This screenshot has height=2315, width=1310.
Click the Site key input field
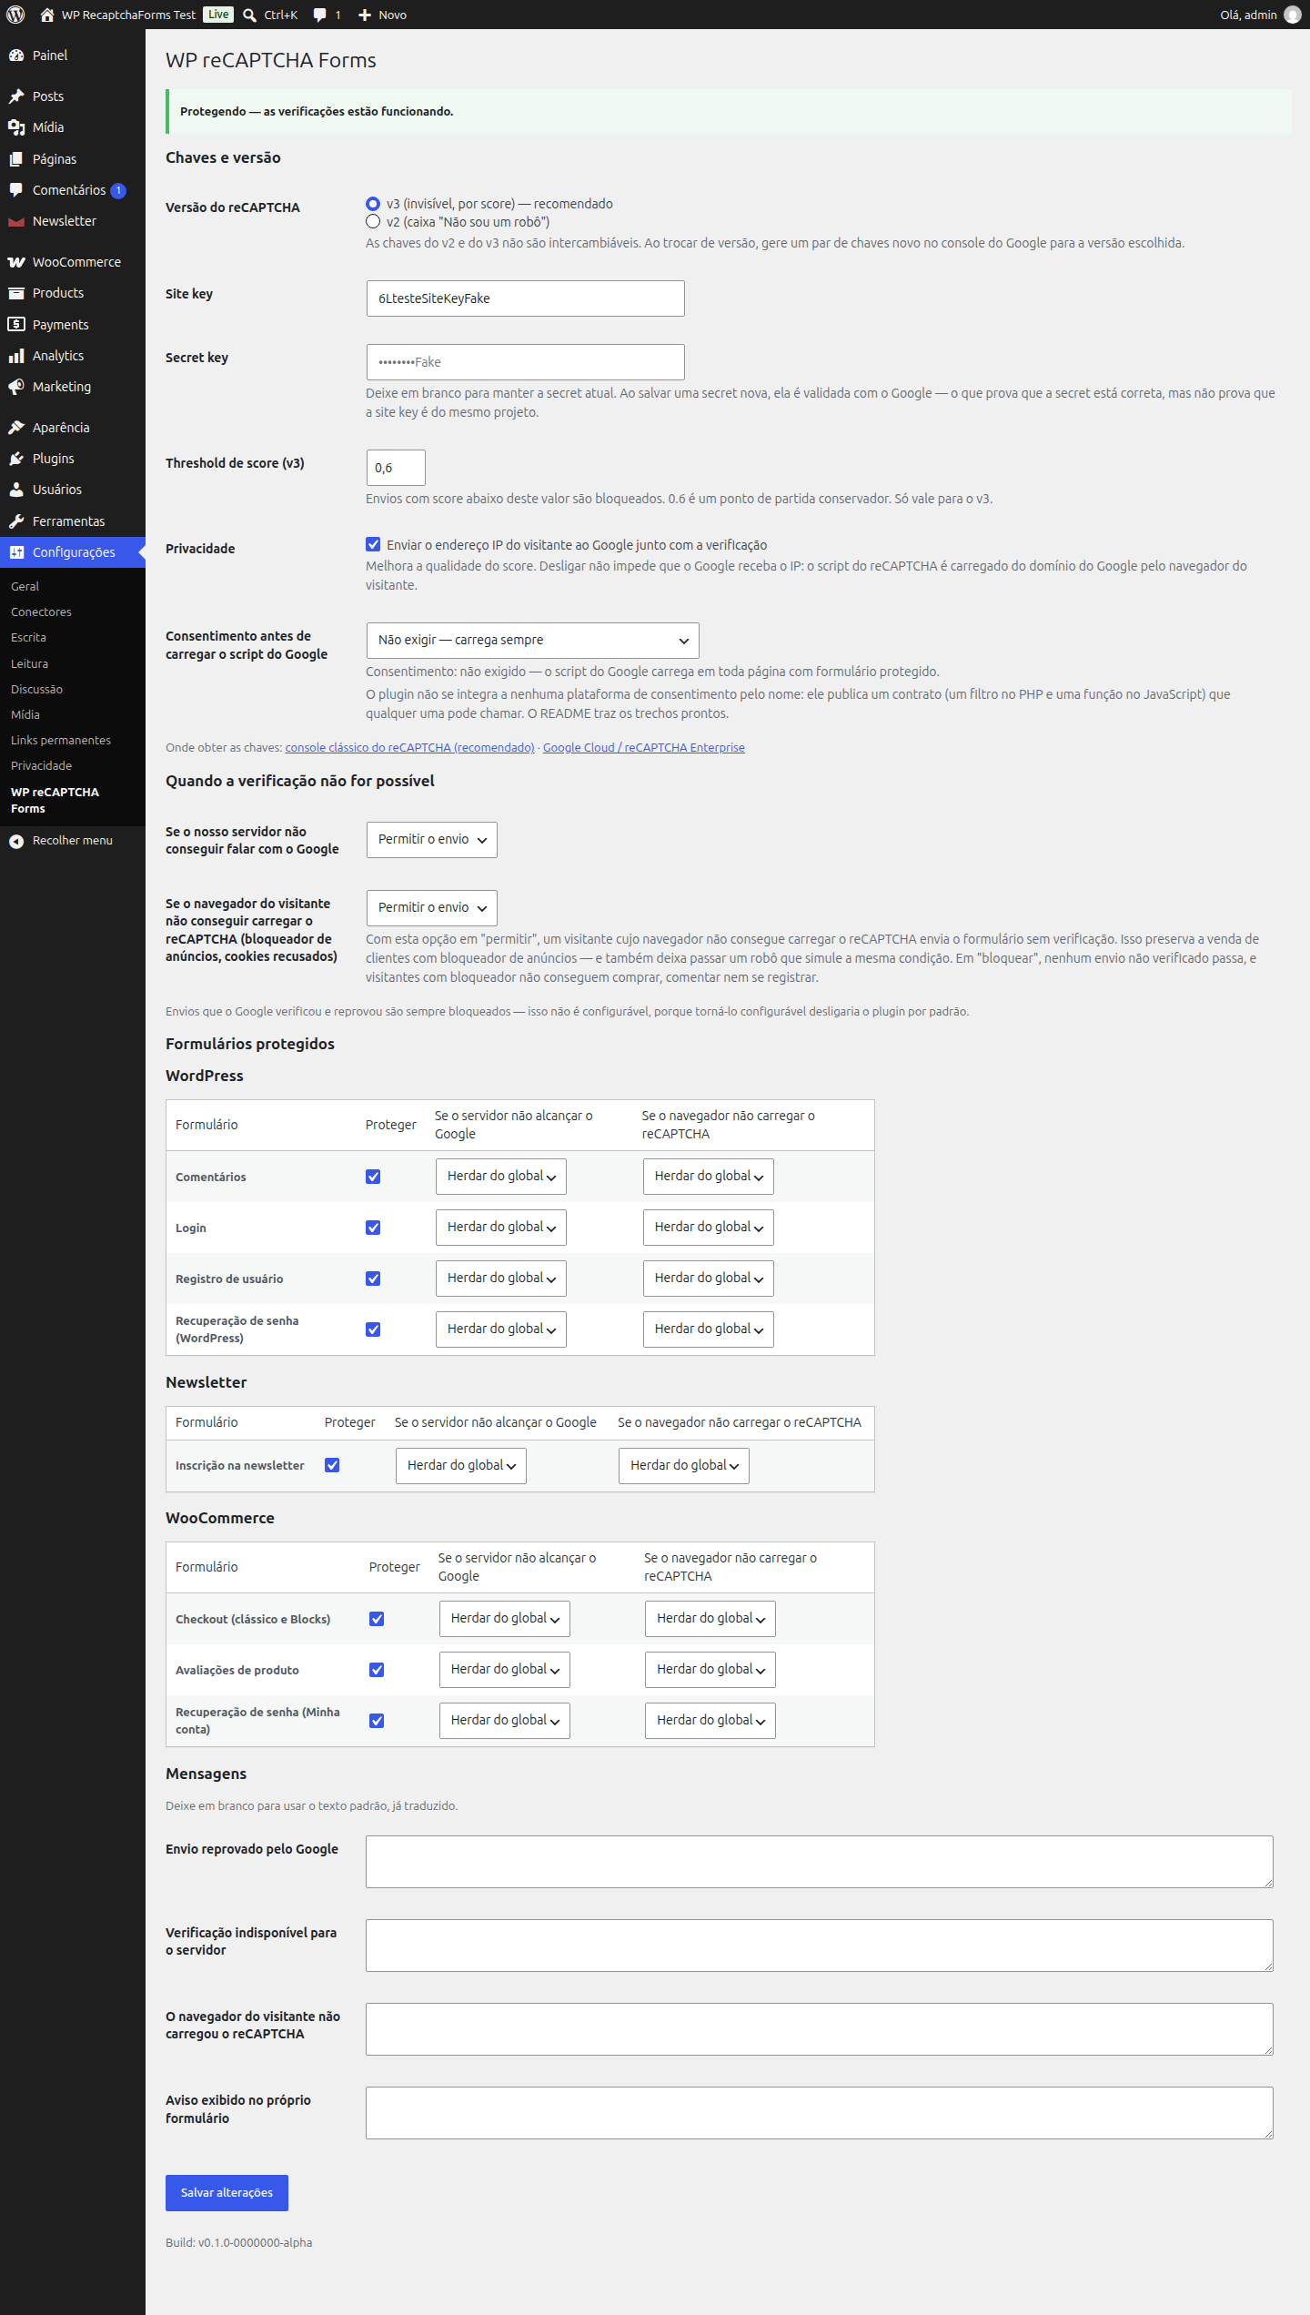pos(525,298)
